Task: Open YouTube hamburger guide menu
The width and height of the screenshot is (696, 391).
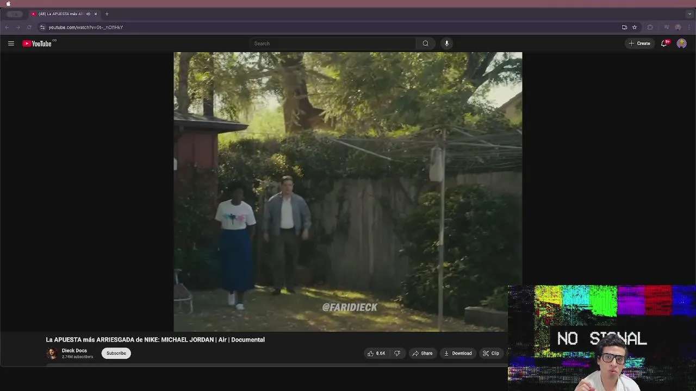Action: coord(11,43)
